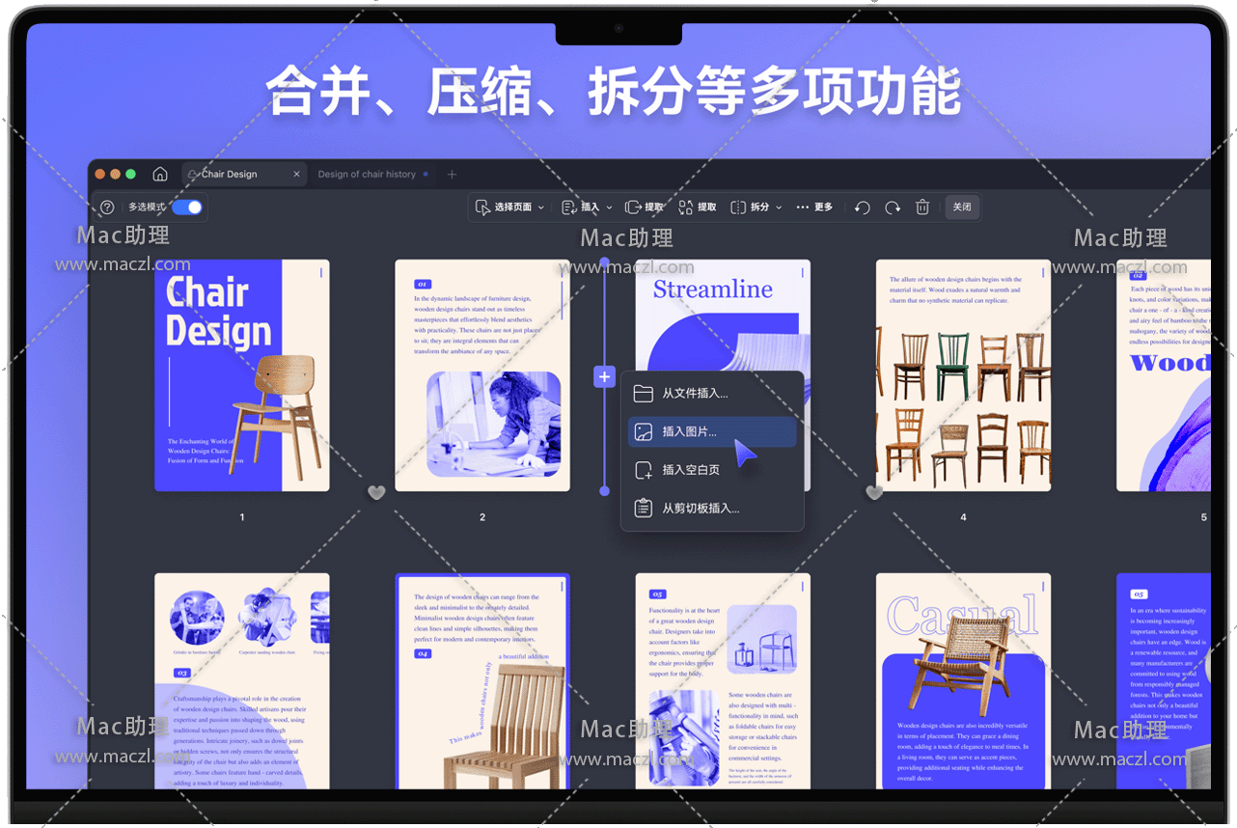1237x828 pixels.
Task: Click the blue plus insert button between pages
Action: coord(604,377)
